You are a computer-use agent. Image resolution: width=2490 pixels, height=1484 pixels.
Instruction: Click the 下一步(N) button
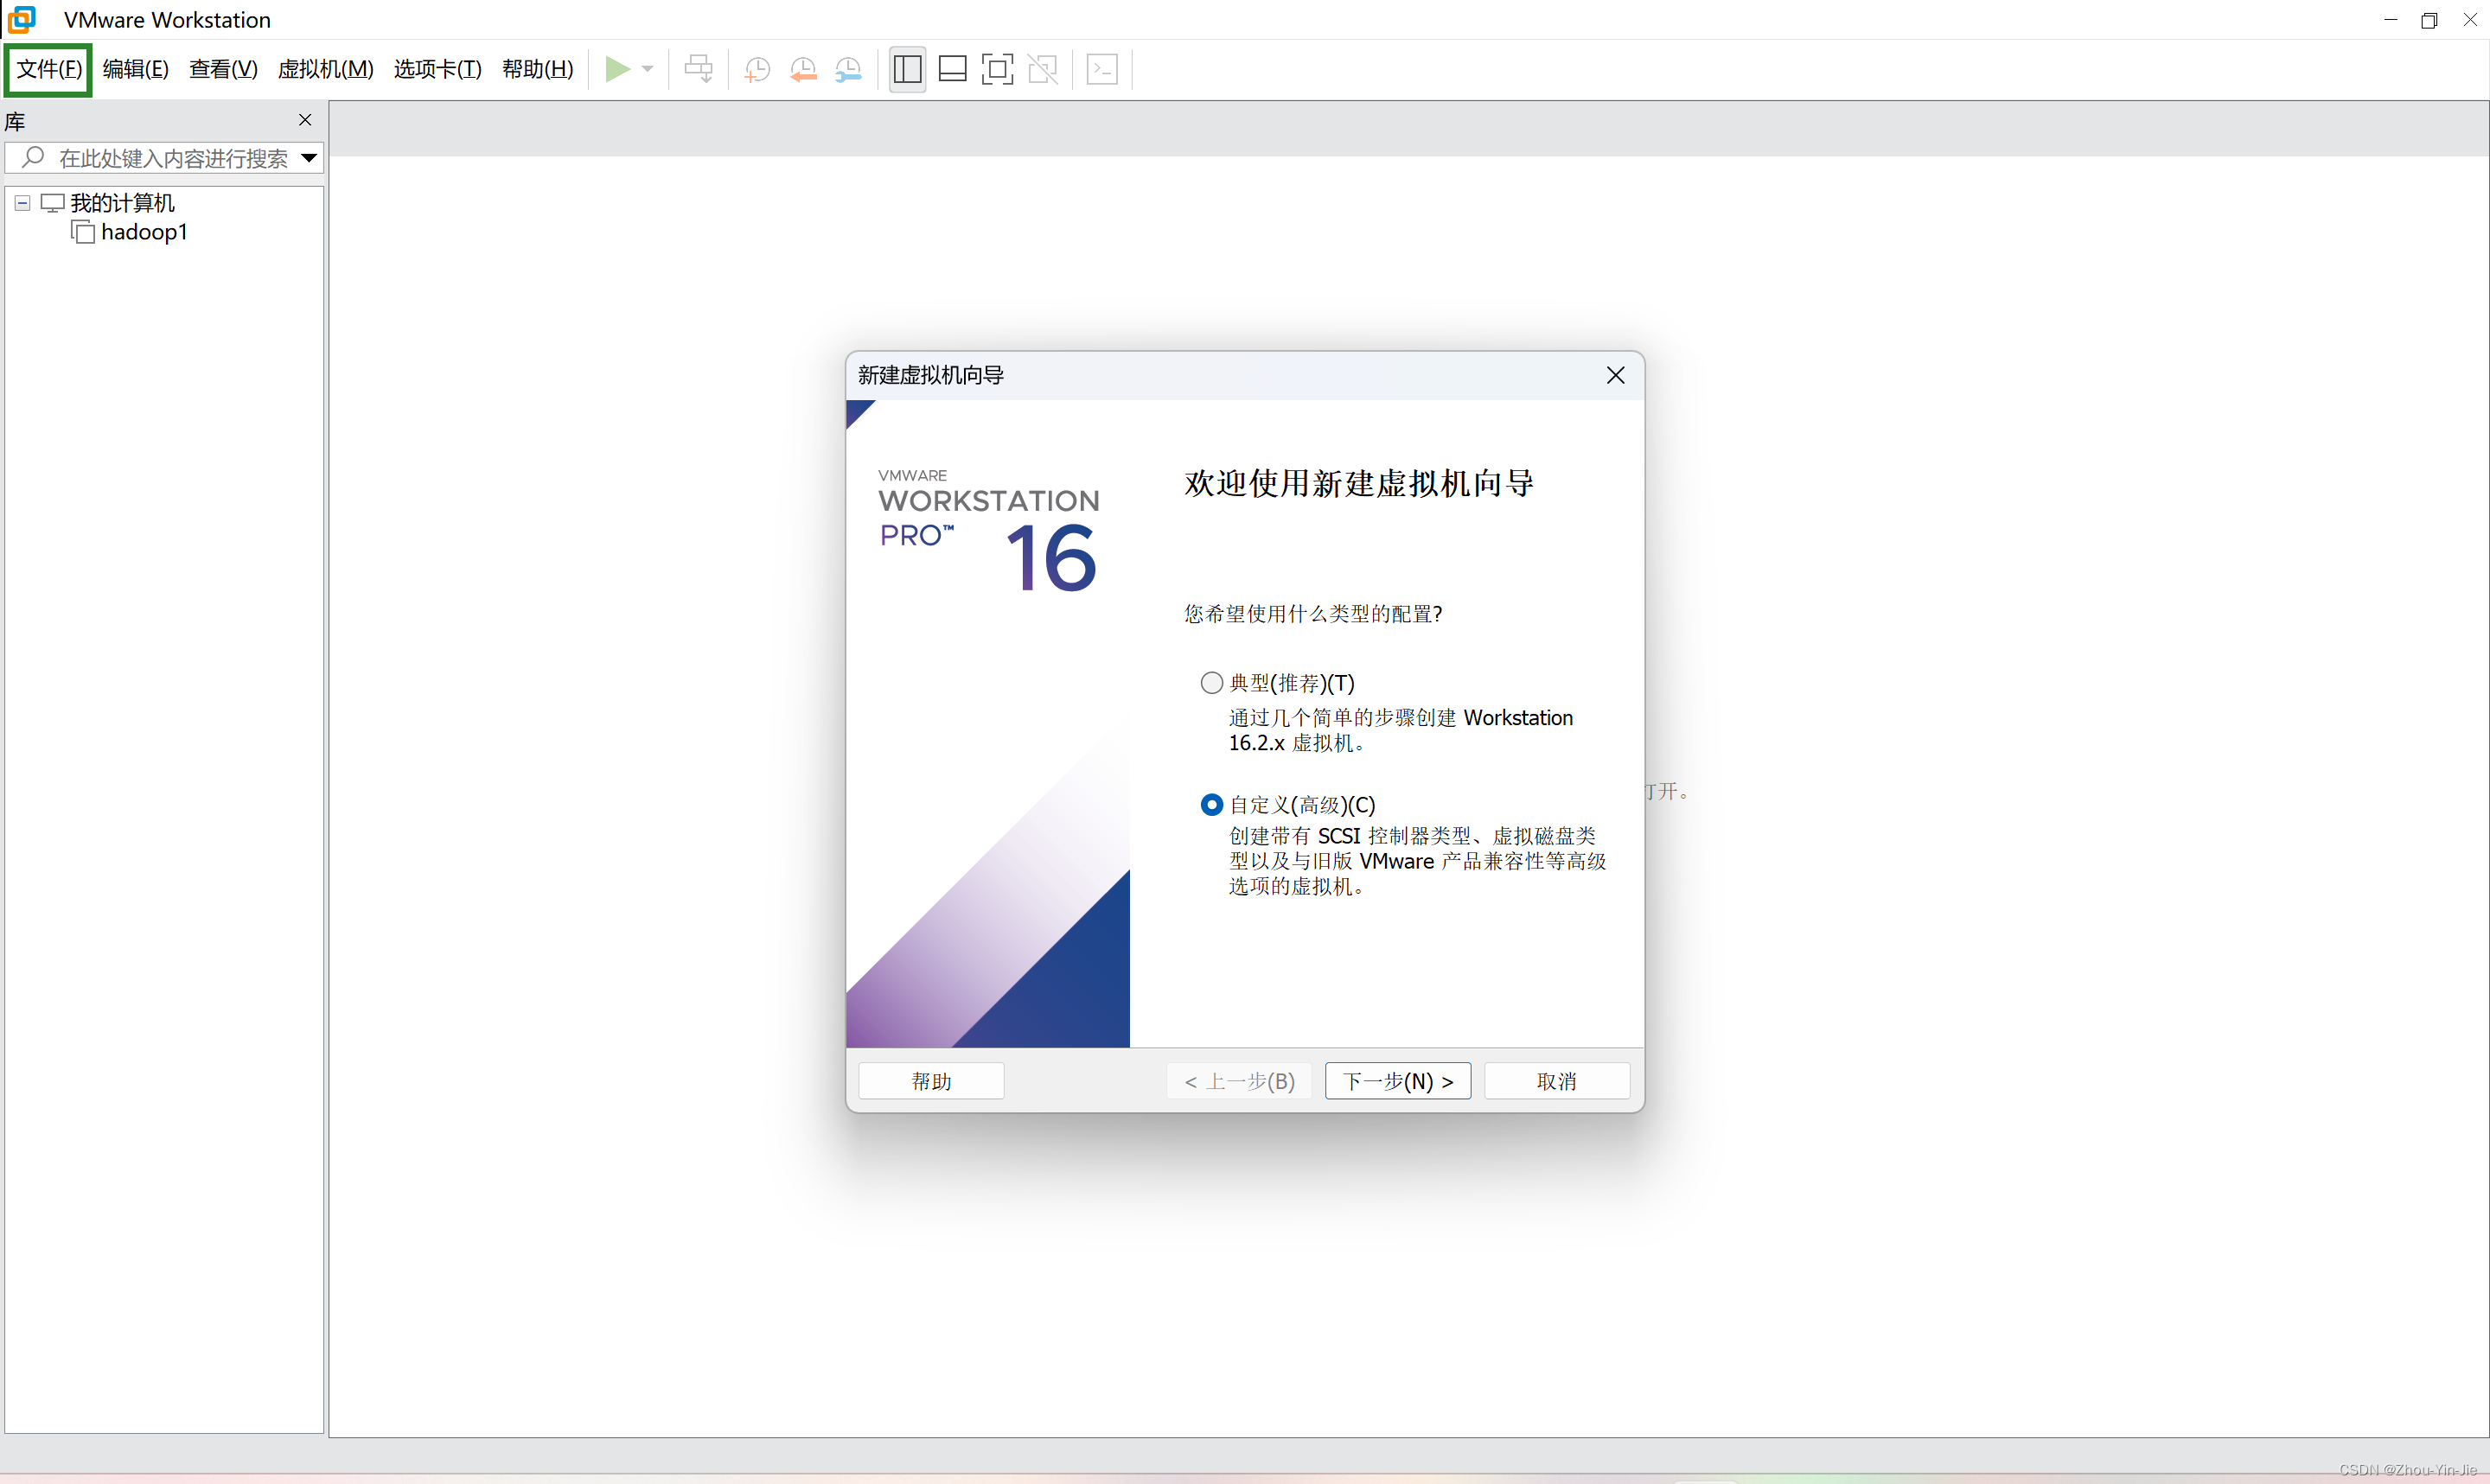(x=1397, y=1081)
